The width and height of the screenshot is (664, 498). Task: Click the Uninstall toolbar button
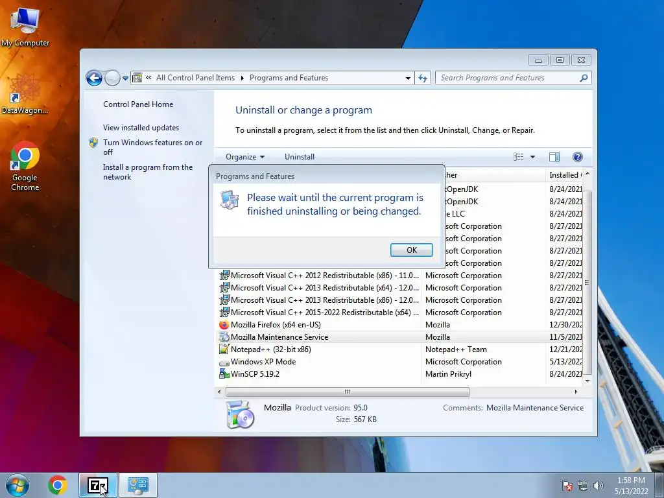pyautogui.click(x=300, y=157)
